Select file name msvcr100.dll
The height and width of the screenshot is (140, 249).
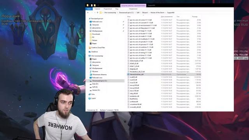(x=134, y=91)
